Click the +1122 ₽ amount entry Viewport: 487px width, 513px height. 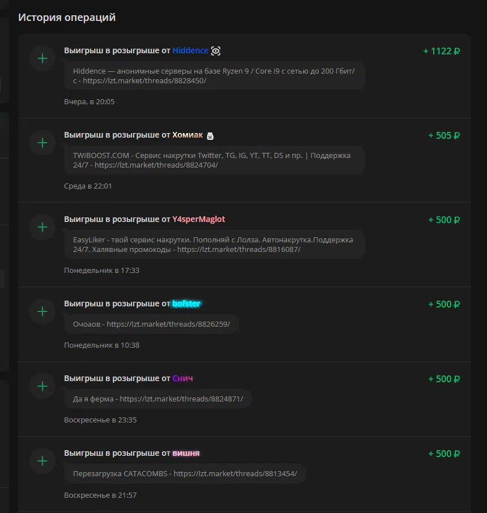click(442, 51)
